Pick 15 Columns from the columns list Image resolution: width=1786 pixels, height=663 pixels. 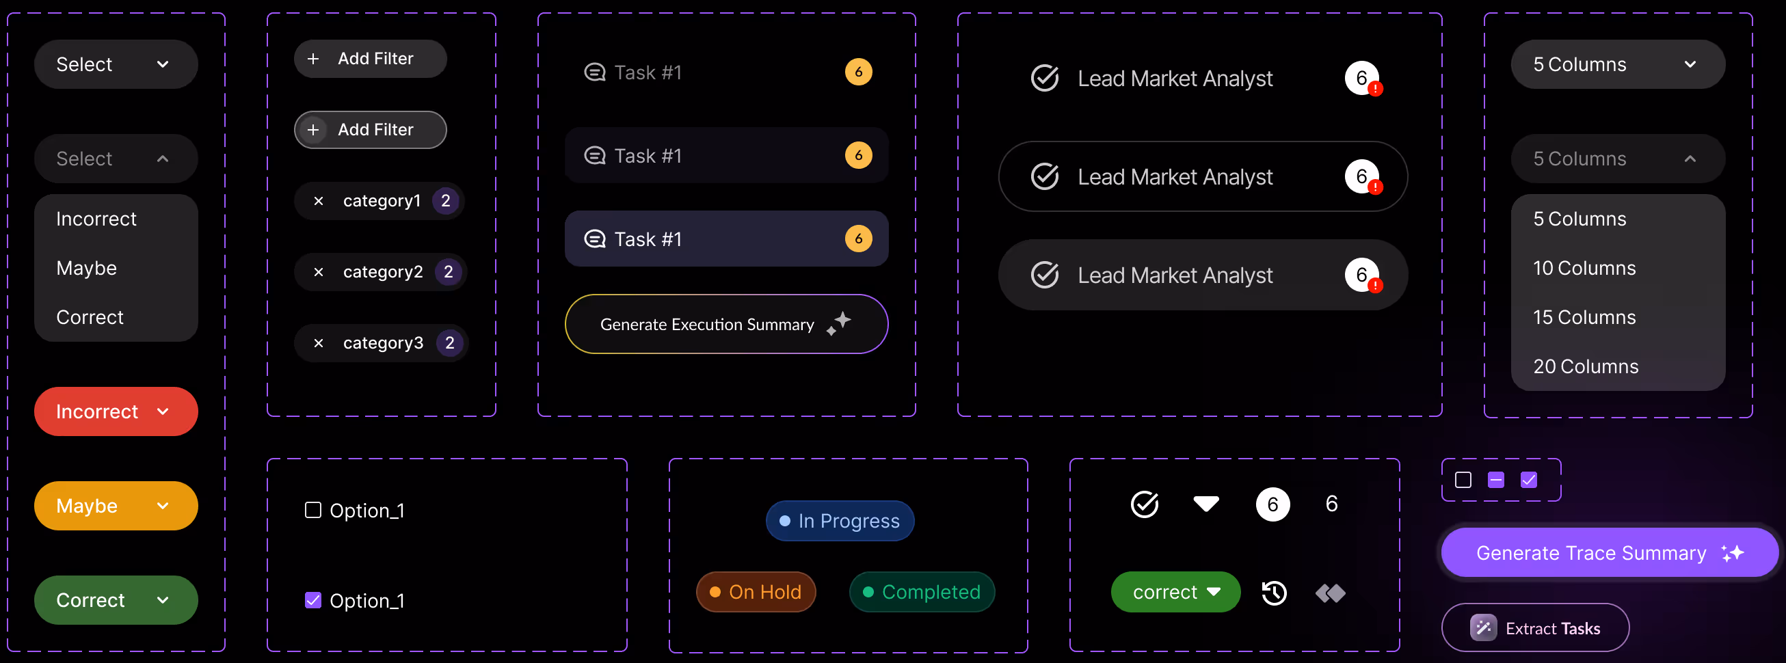coord(1618,317)
